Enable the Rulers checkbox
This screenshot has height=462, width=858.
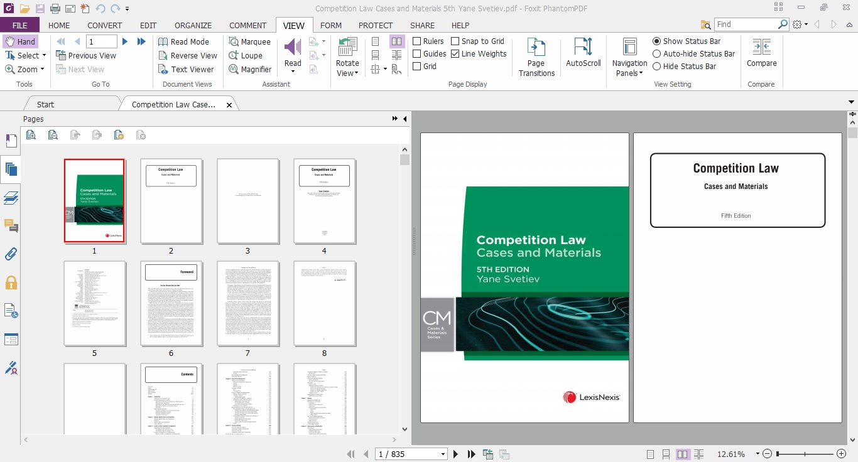pyautogui.click(x=416, y=41)
